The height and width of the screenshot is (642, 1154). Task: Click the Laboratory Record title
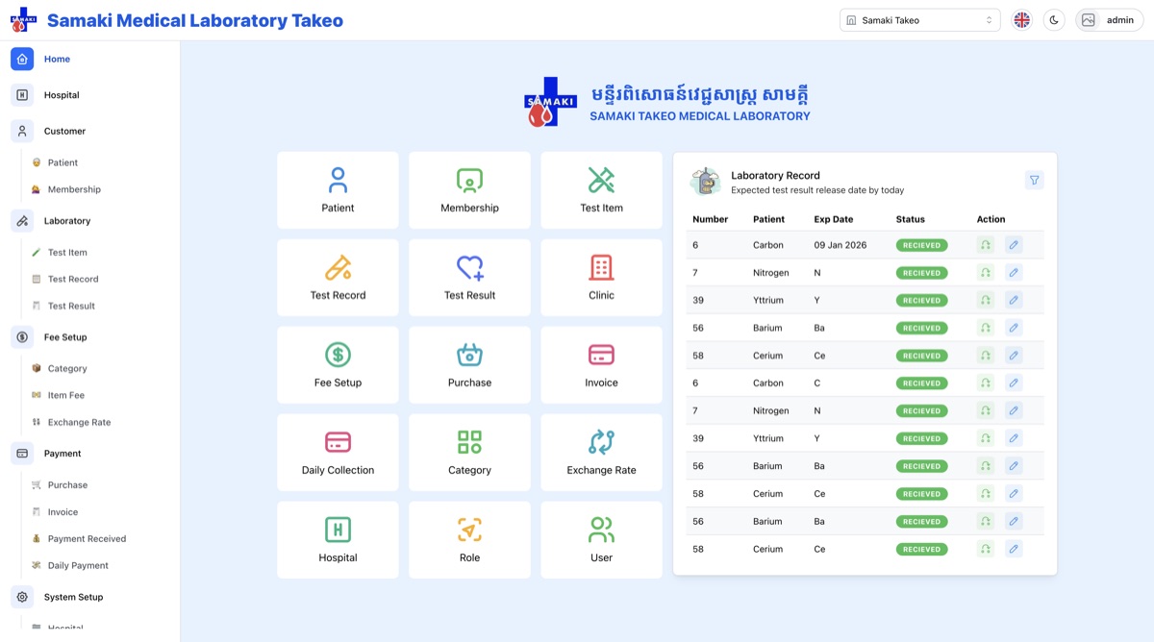(775, 176)
